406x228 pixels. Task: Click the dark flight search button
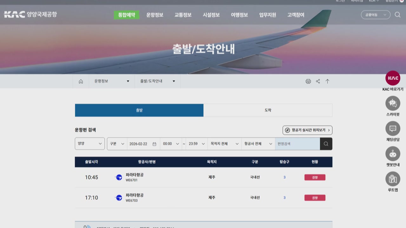(x=326, y=144)
